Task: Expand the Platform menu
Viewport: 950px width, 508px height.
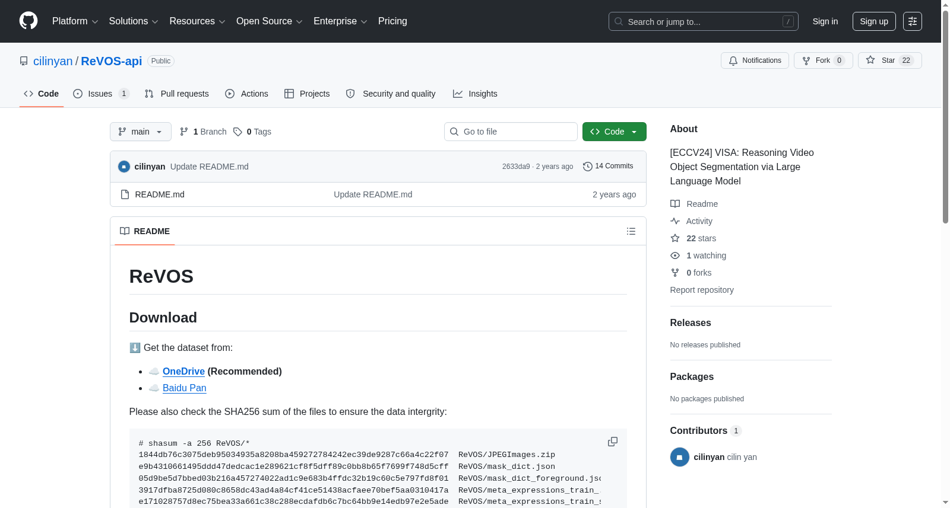Action: click(x=75, y=21)
